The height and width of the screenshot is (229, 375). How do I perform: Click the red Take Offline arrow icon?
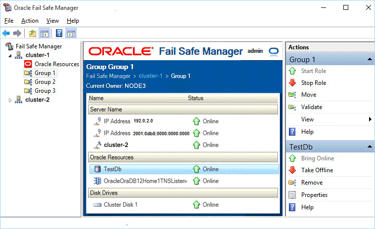292,170
